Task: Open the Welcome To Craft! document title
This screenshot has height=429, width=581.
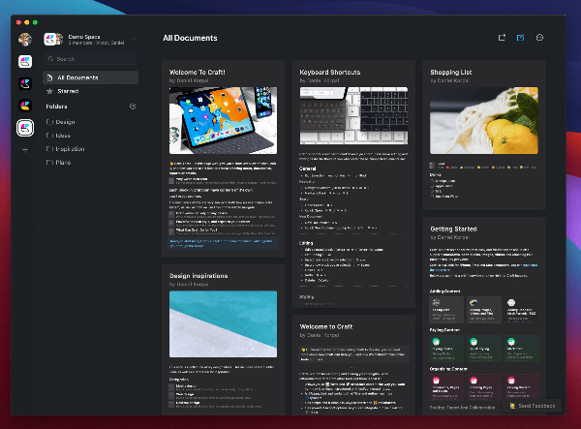Action: 198,73
